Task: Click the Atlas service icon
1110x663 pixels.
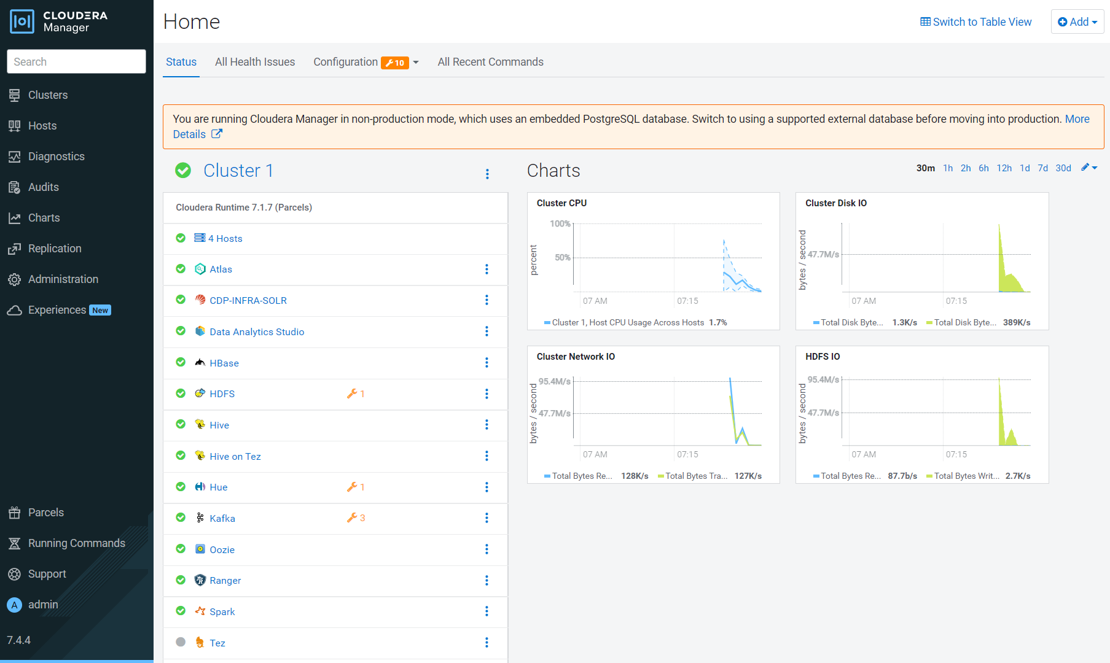Action: point(200,269)
